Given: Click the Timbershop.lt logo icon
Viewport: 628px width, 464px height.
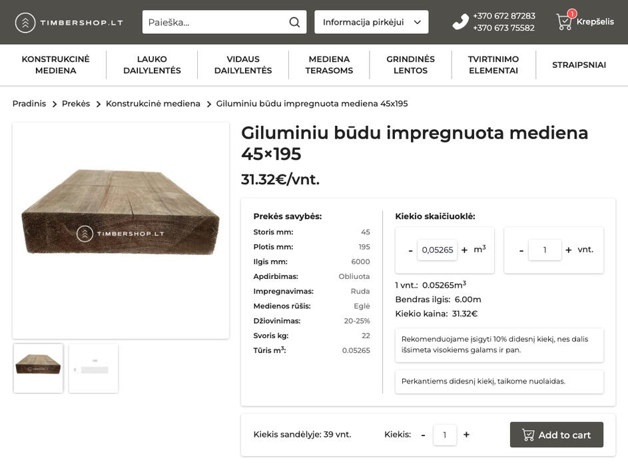Looking at the screenshot, I should point(25,22).
